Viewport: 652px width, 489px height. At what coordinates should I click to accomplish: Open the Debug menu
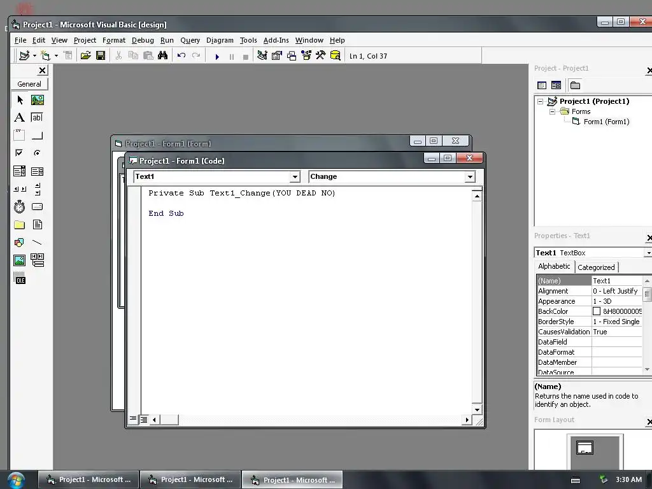(x=143, y=40)
